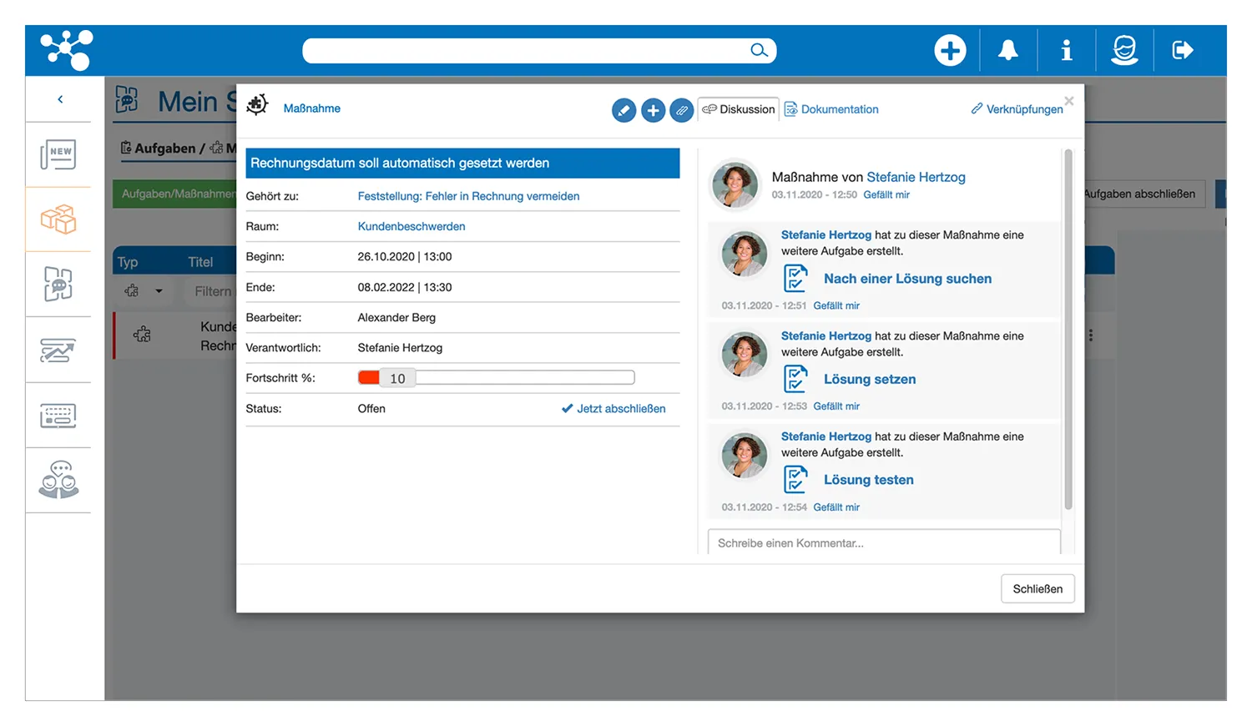Open the notifications bell
Viewport: 1252px width, 726px height.
(x=1008, y=50)
